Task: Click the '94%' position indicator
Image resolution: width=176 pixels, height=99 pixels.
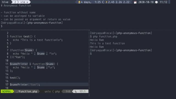Action: point(68,92)
